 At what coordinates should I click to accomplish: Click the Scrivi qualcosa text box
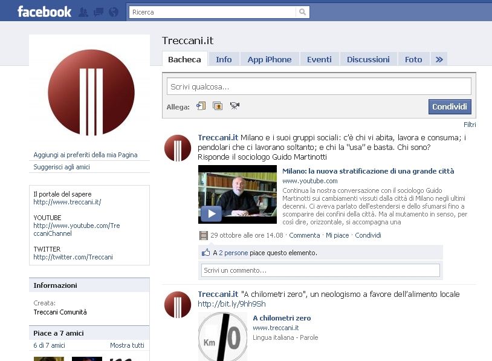(x=319, y=87)
